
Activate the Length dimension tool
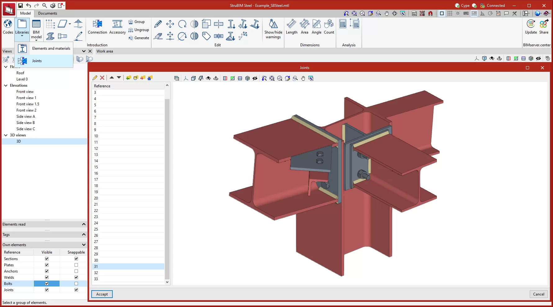click(x=292, y=28)
